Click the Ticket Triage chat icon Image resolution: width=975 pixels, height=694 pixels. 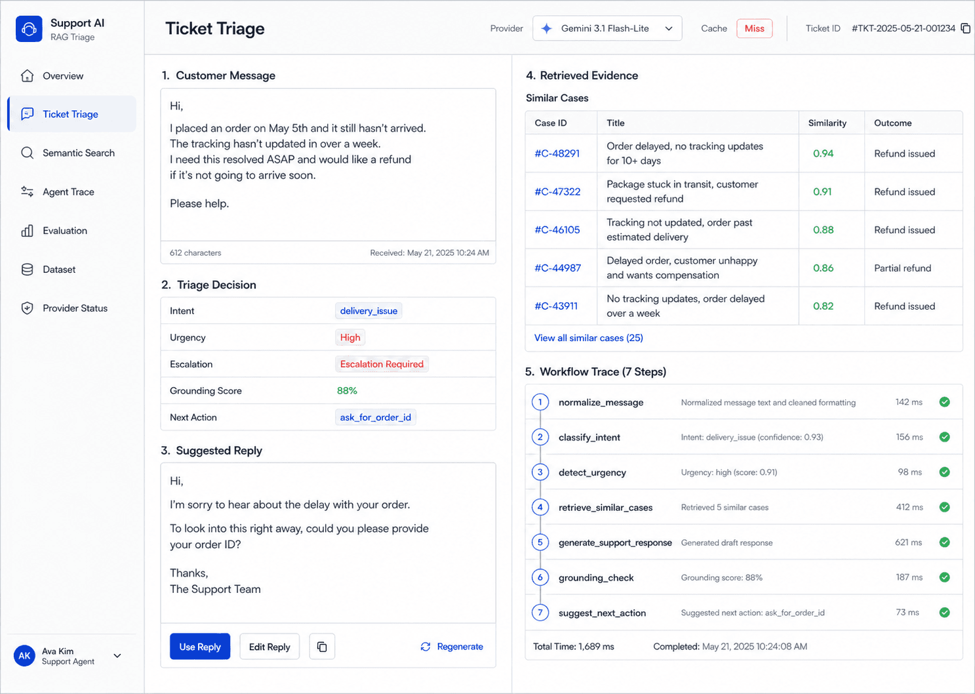tap(27, 114)
